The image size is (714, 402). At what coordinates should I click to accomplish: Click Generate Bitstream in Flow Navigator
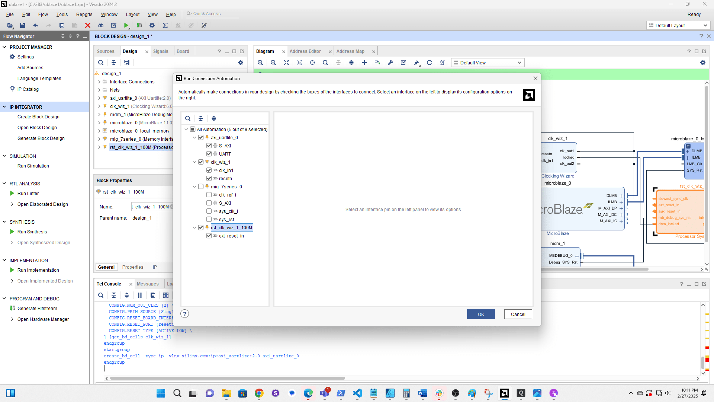coord(37,309)
